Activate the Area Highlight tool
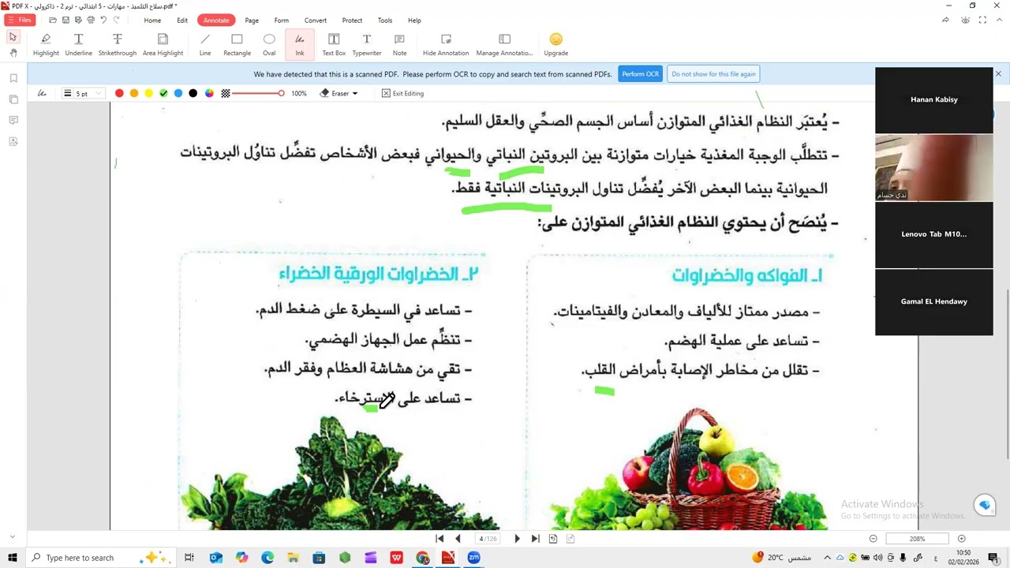 pos(163,45)
